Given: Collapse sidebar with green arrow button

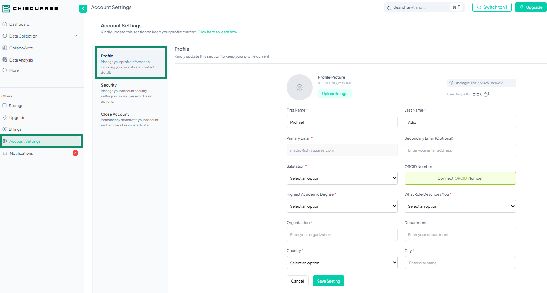Looking at the screenshot, I should 83,8.
